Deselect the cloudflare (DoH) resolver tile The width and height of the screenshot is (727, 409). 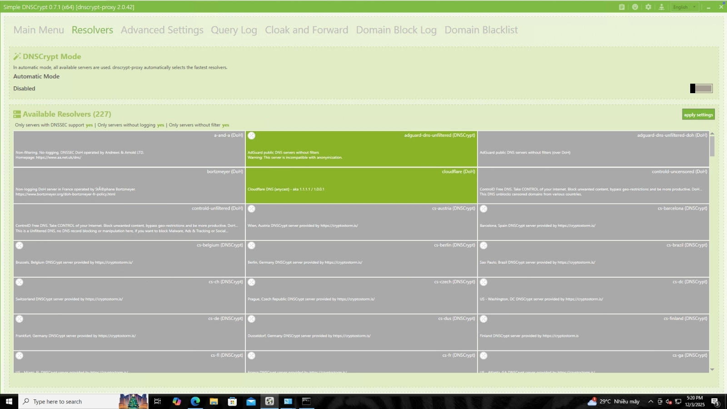click(361, 185)
